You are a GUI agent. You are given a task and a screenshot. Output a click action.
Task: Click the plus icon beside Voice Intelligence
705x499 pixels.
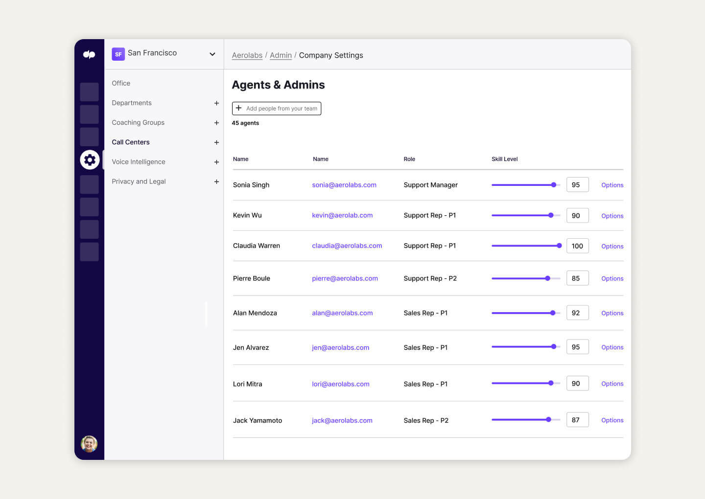click(216, 161)
